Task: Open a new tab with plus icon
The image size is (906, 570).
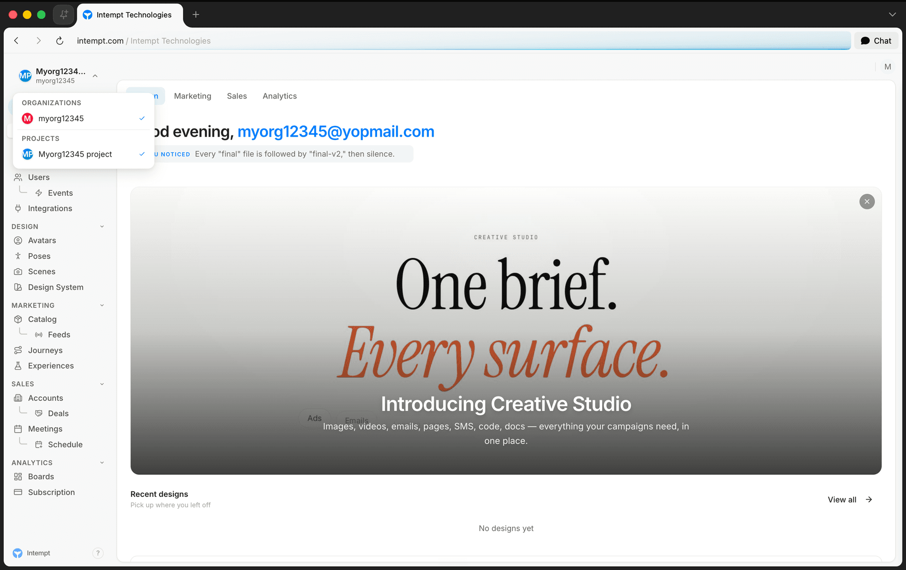Action: pos(196,15)
